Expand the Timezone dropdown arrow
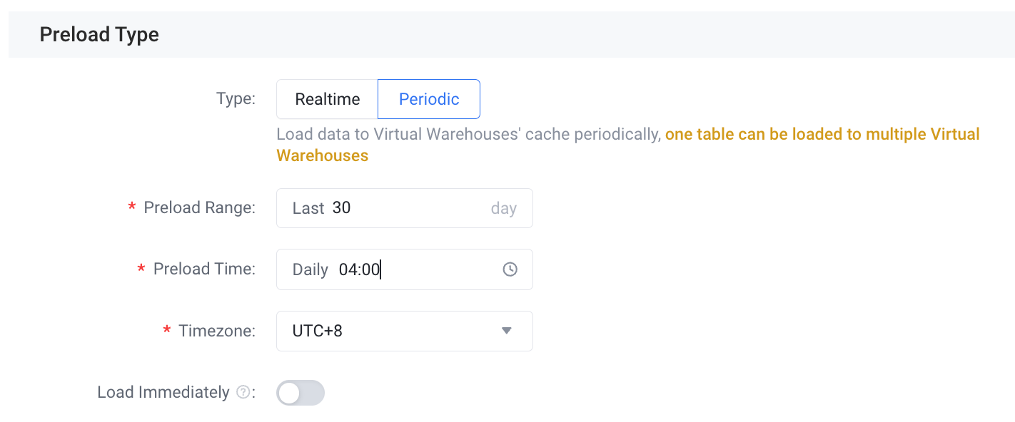 click(507, 331)
